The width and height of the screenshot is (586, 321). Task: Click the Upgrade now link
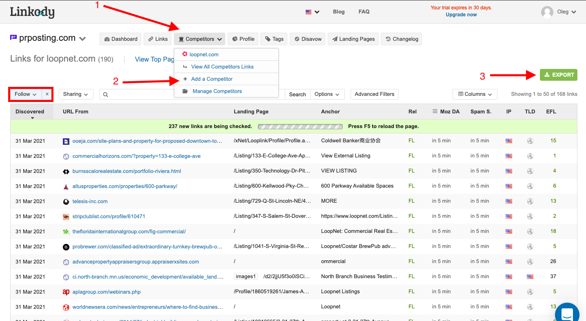tap(461, 15)
